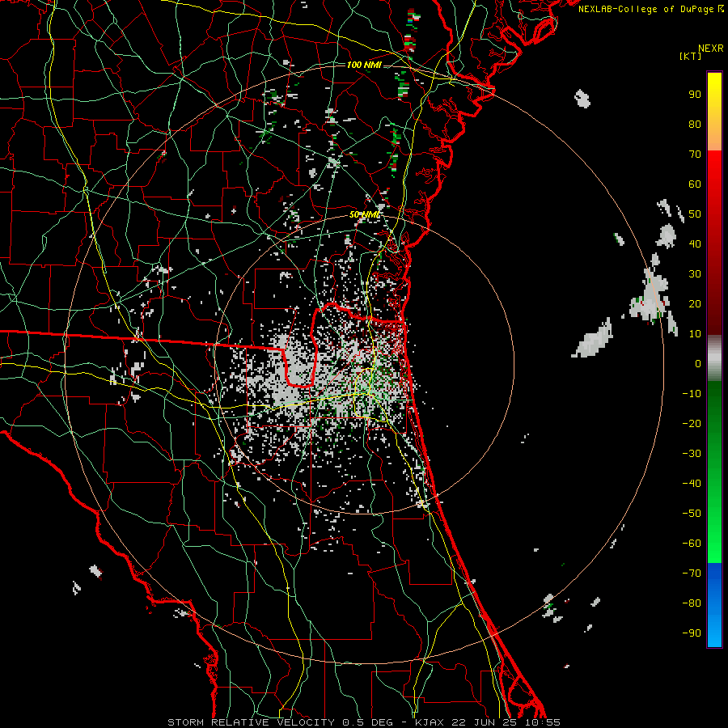Click the STORM RELATIVE VELOCITY caption text

click(x=251, y=722)
